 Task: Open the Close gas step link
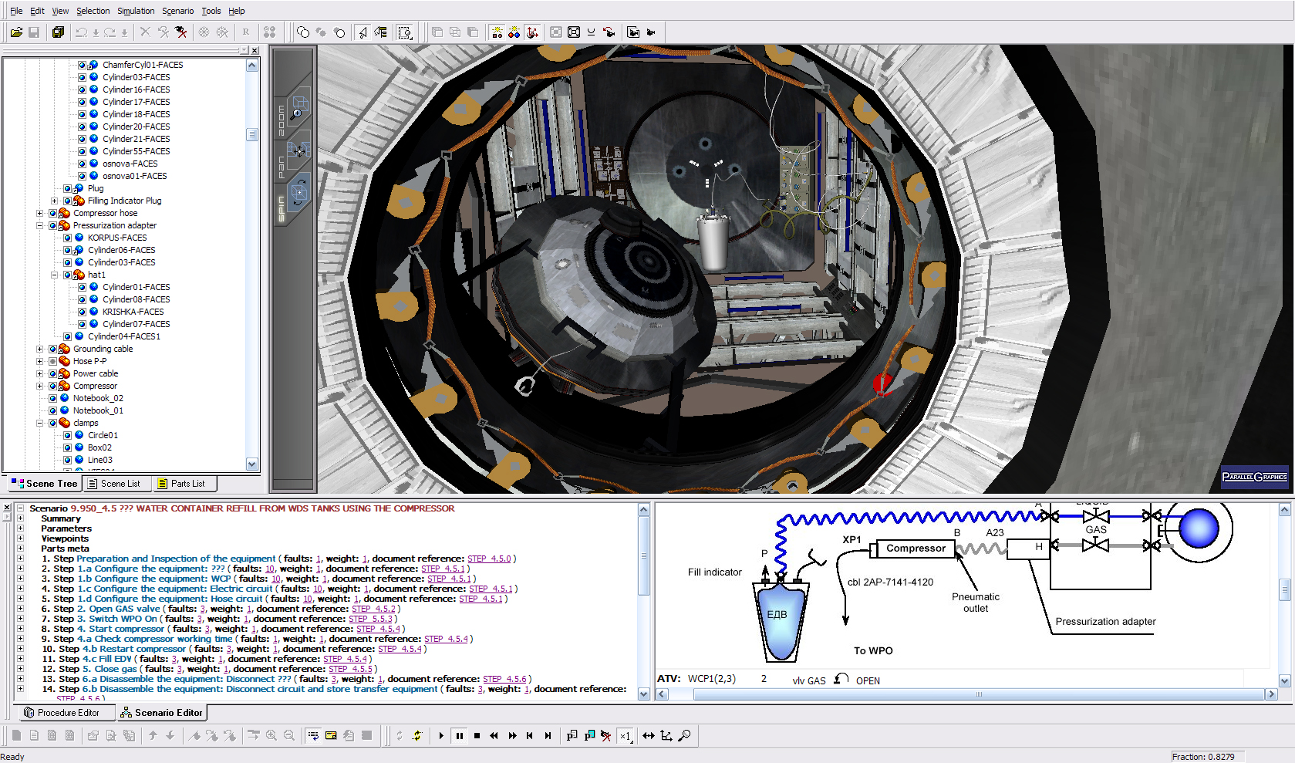click(115, 669)
